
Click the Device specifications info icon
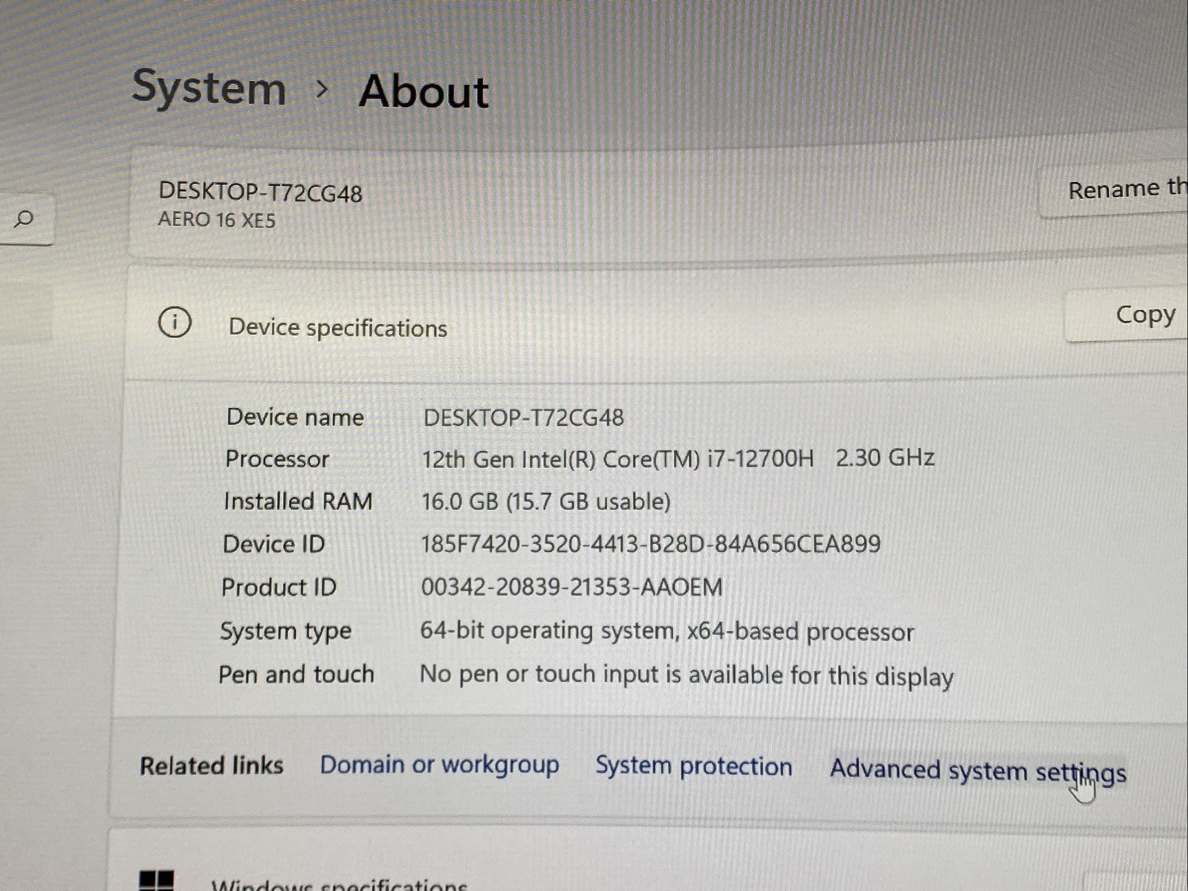pyautogui.click(x=175, y=323)
